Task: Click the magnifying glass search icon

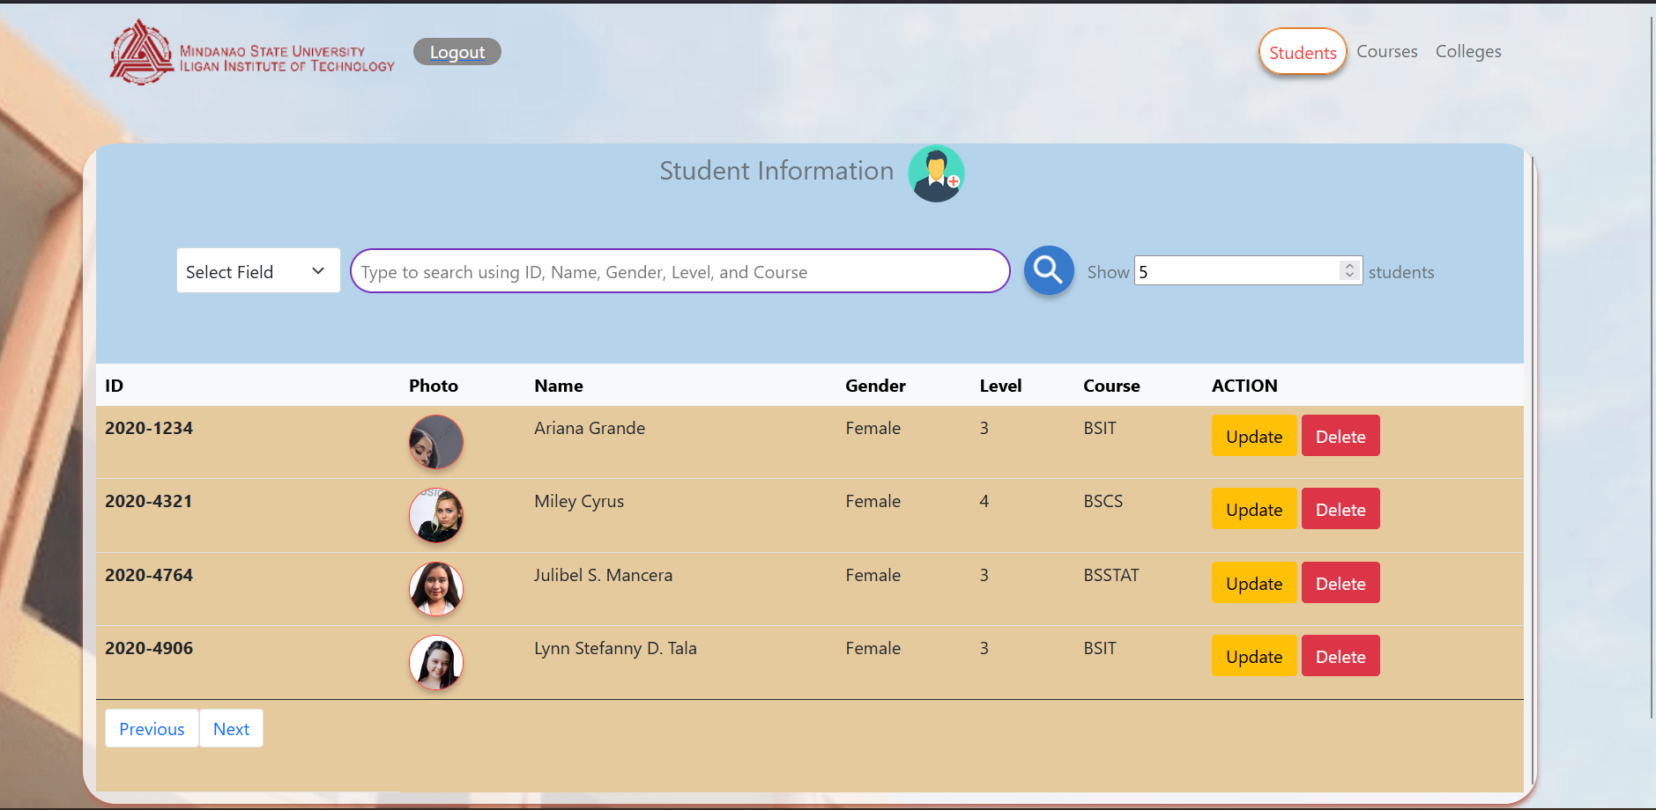Action: [x=1048, y=270]
